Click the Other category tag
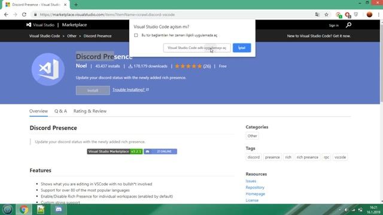Image resolution: width=383 pixels, height=215 pixels. pyautogui.click(x=252, y=136)
